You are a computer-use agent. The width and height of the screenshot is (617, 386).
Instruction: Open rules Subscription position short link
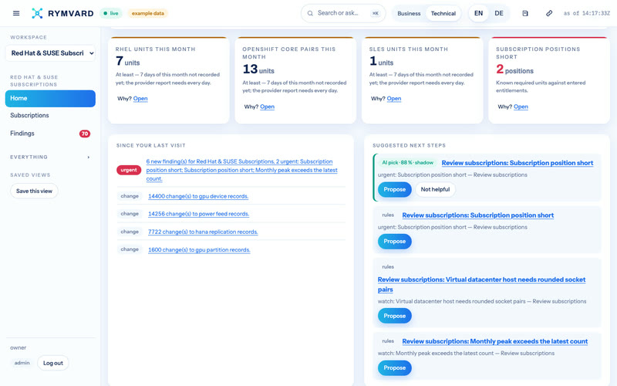coord(477,215)
